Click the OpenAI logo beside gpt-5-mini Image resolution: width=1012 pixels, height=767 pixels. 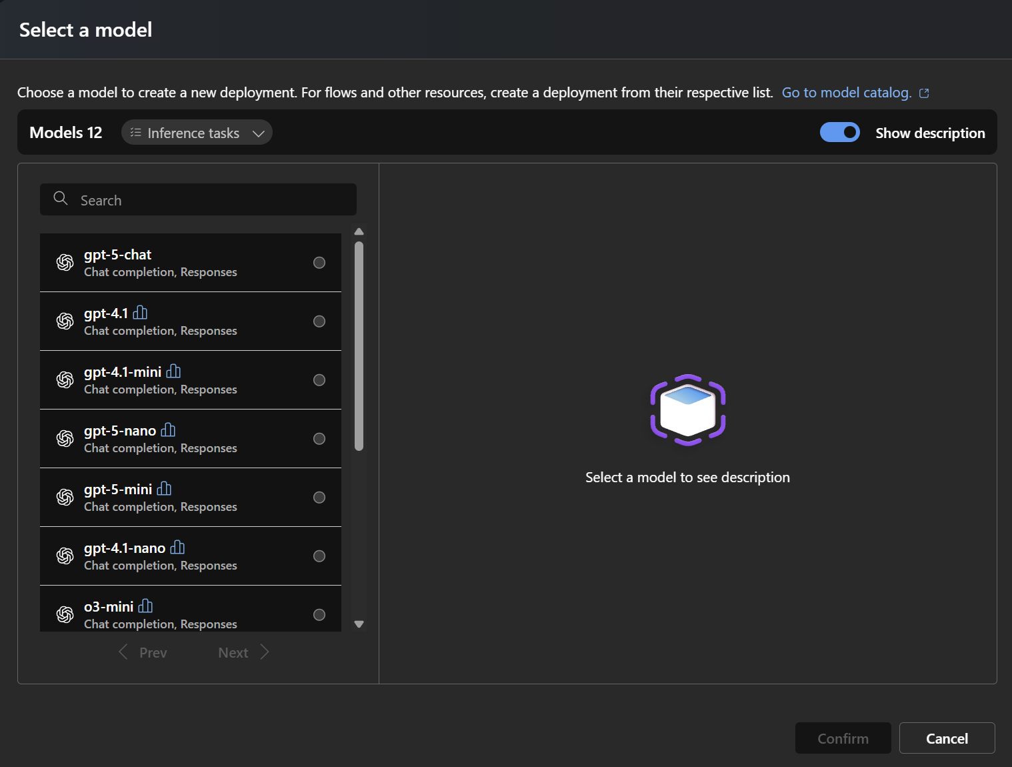65,498
